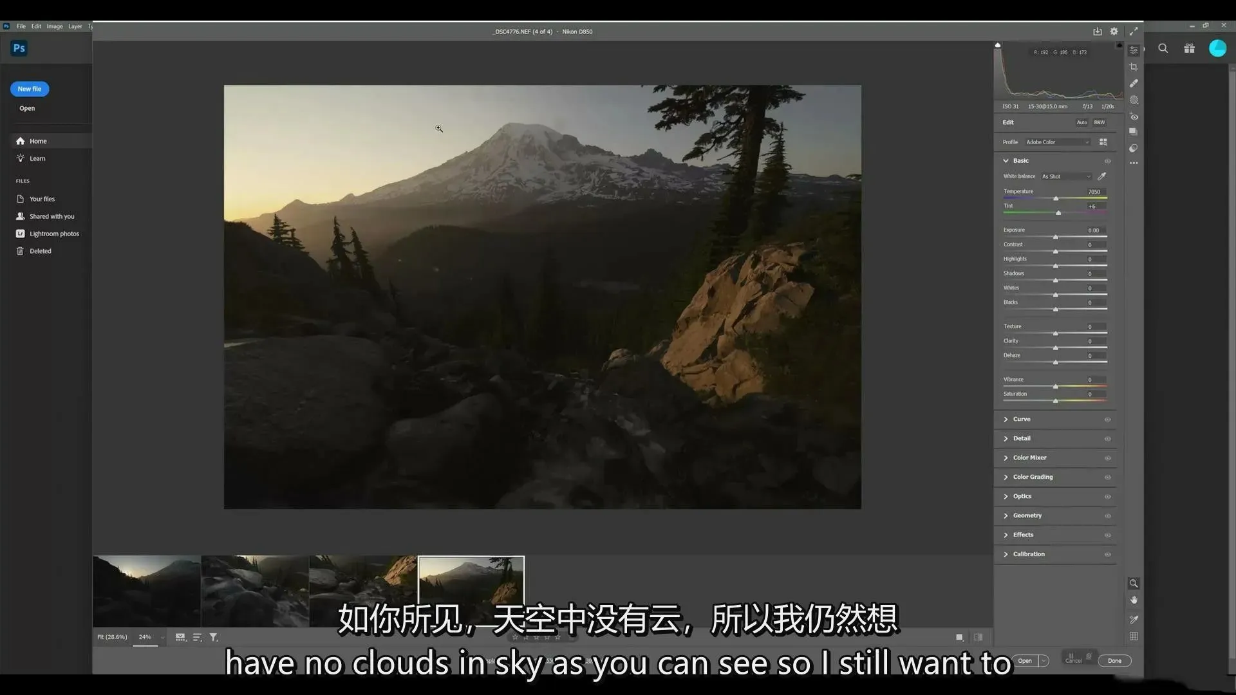Toggle Basic panel visibility eye
The height and width of the screenshot is (695, 1236).
click(x=1108, y=161)
